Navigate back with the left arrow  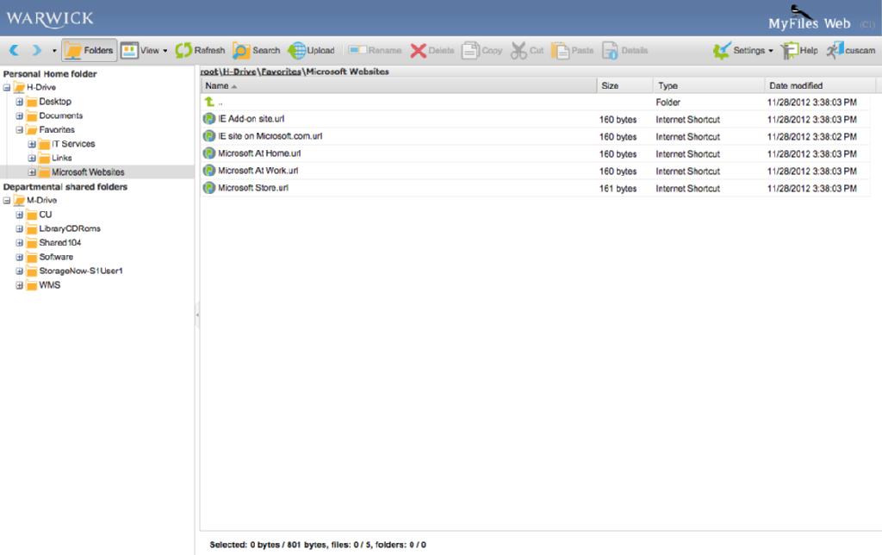click(13, 50)
